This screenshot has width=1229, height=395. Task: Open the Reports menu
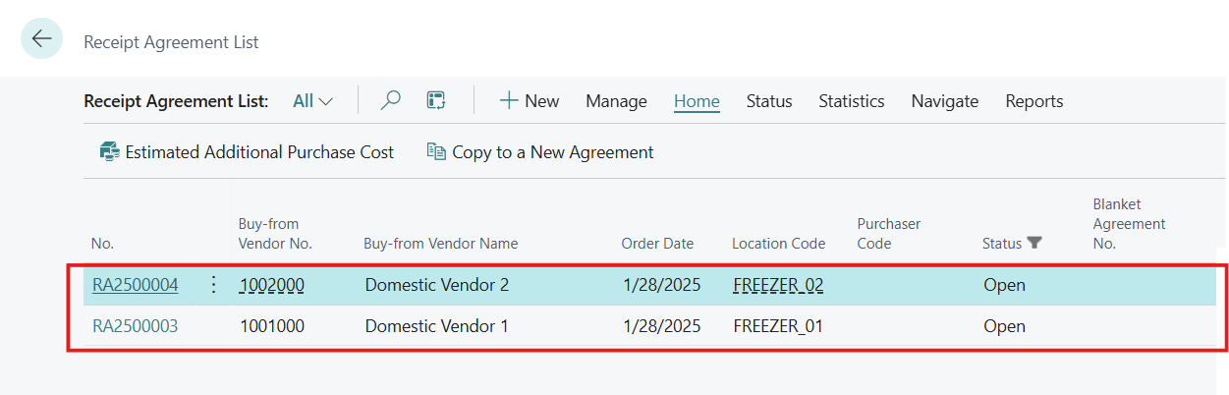coord(1033,100)
